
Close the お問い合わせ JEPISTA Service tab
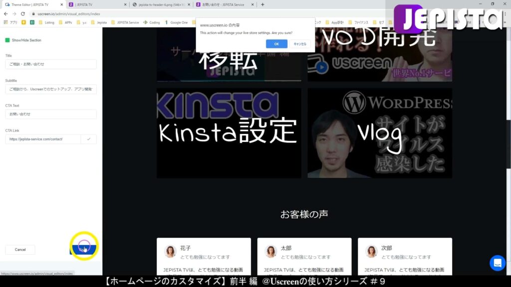(x=252, y=4)
